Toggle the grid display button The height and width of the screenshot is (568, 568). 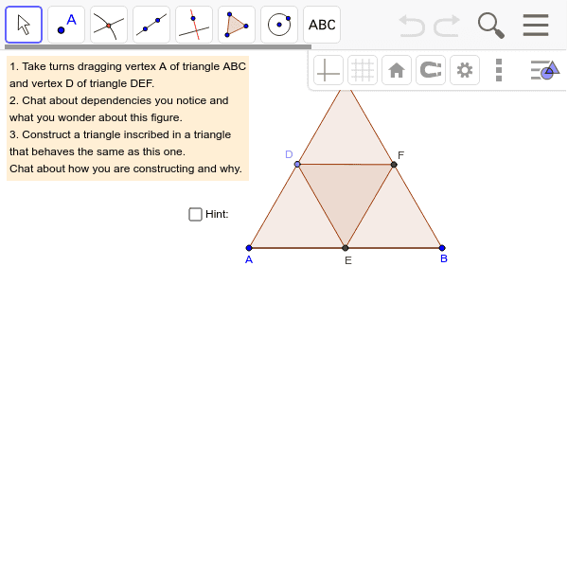(x=363, y=70)
